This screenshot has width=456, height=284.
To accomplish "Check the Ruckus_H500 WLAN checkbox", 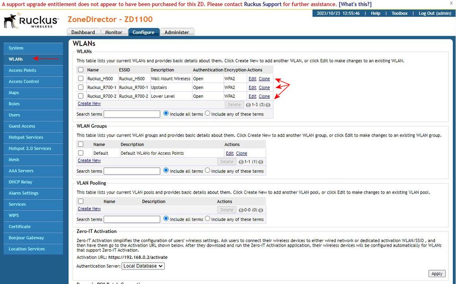I will pos(81,79).
